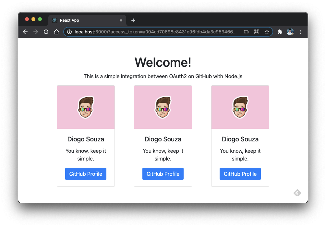Open the extensions puzzle-piece icon
The width and height of the screenshot is (326, 227).
pyautogui.click(x=280, y=32)
